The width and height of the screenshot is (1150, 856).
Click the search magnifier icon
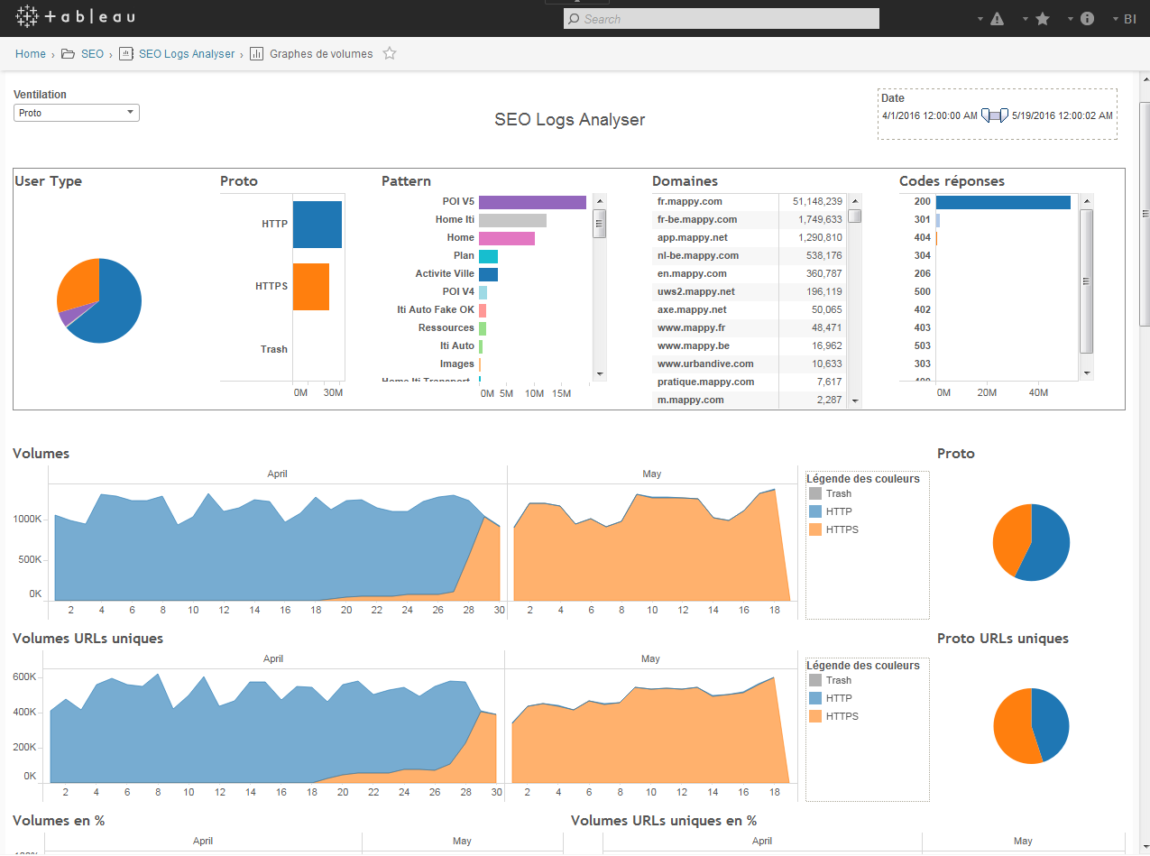coord(574,19)
